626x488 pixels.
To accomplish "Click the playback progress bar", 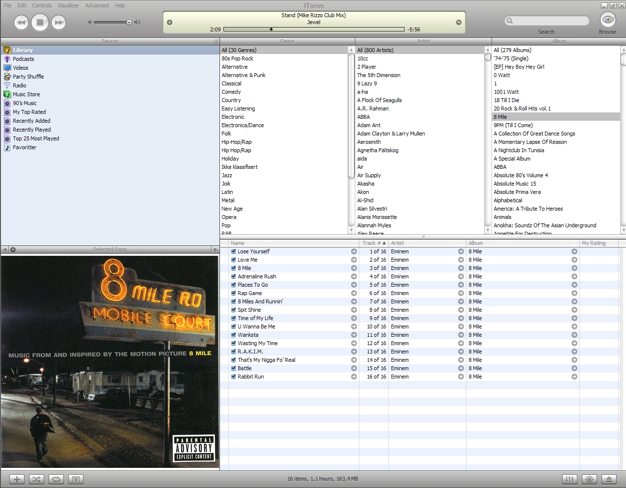I will (x=314, y=29).
